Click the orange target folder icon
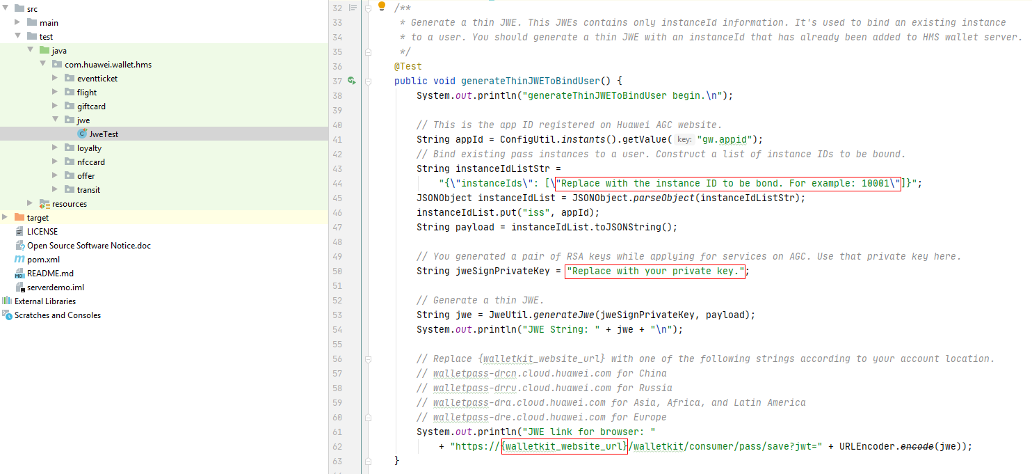Image resolution: width=1032 pixels, height=474 pixels. (x=19, y=218)
